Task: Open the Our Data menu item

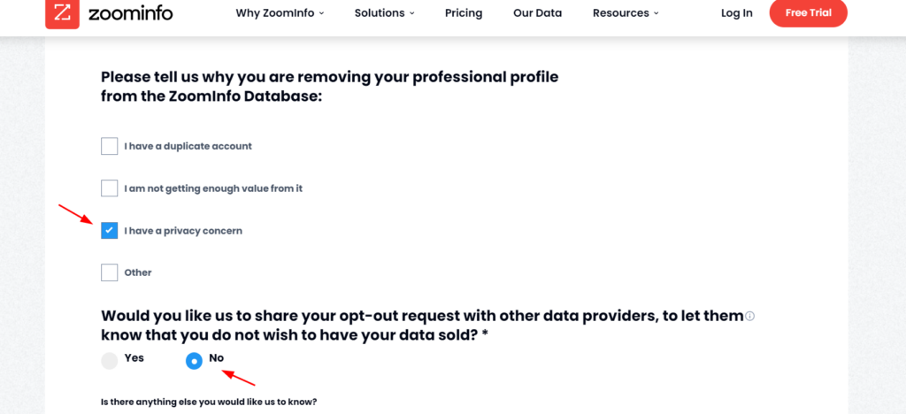Action: [537, 12]
